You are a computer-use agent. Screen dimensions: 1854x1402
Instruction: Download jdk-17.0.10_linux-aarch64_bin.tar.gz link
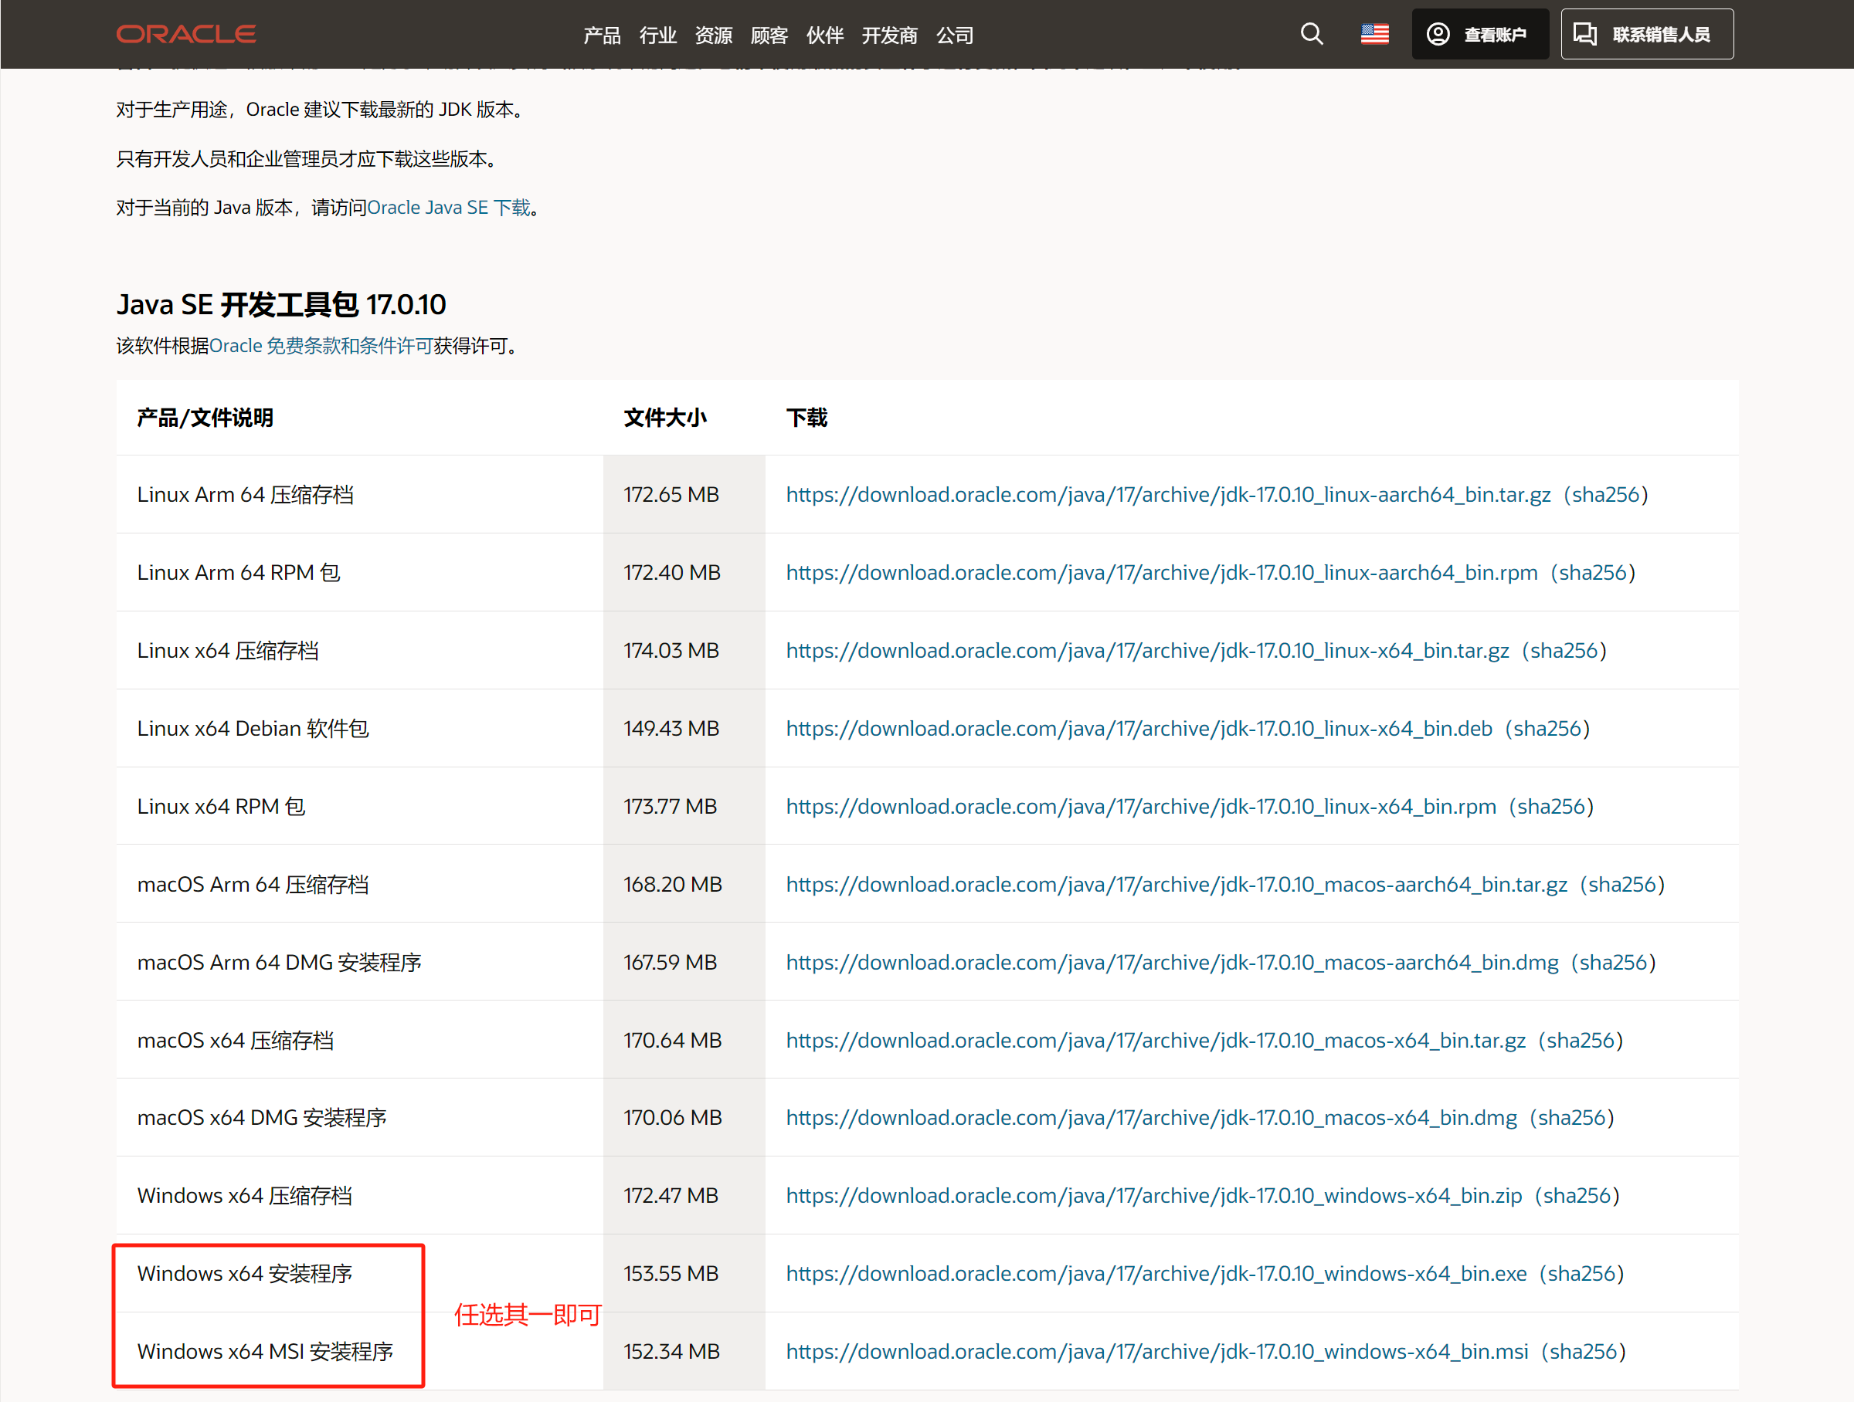point(1167,495)
